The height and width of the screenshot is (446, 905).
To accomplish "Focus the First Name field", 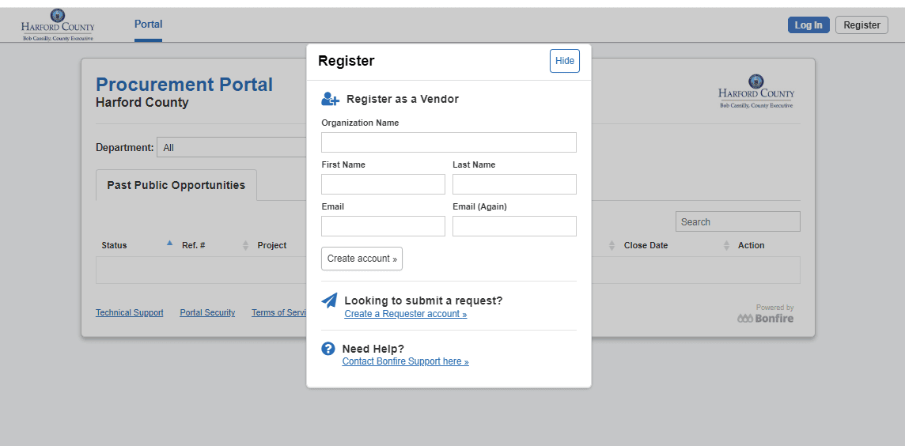I will (383, 184).
